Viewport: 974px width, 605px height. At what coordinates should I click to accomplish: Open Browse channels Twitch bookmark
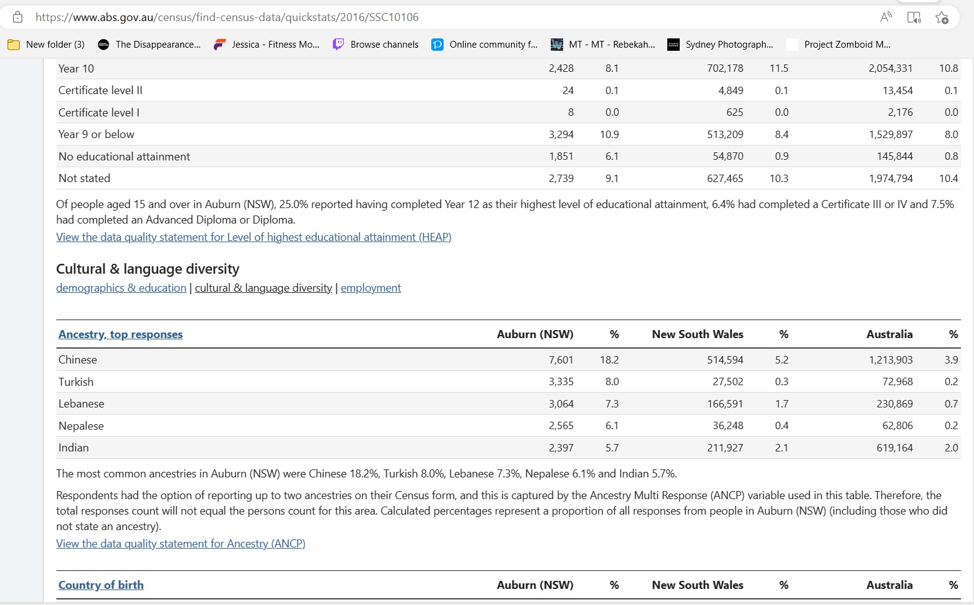pos(375,45)
